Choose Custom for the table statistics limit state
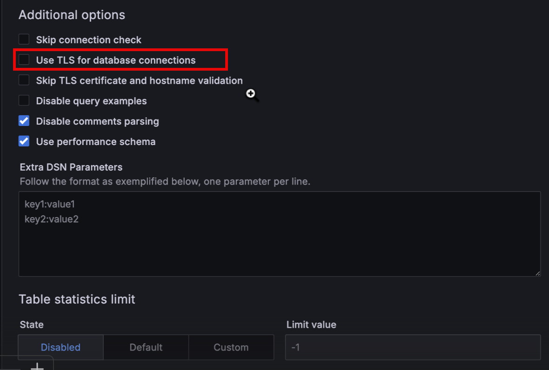549x370 pixels. pyautogui.click(x=231, y=347)
